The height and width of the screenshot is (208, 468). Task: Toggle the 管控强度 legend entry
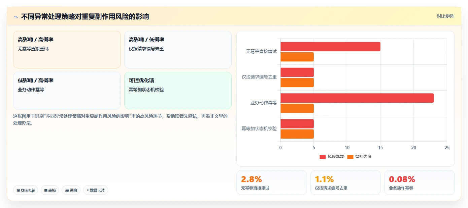tap(359, 157)
